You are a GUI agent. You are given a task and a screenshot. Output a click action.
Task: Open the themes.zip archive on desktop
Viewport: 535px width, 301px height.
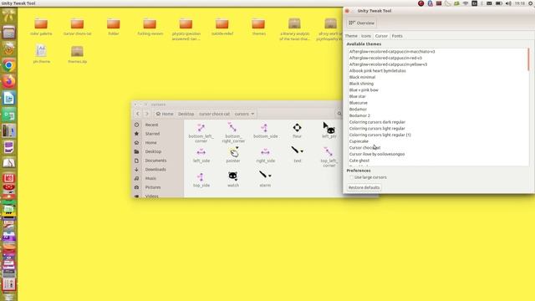click(78, 54)
